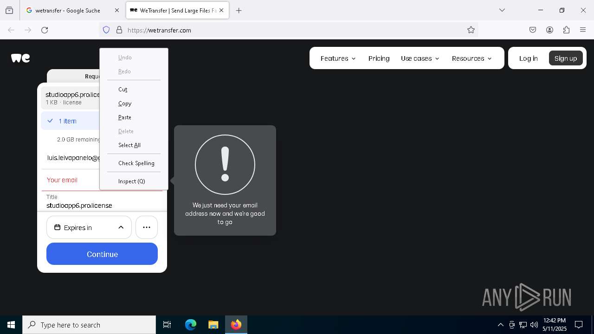Click the Firefox recent browsing icon
Viewport: 594px width, 334px height.
tap(9, 10)
